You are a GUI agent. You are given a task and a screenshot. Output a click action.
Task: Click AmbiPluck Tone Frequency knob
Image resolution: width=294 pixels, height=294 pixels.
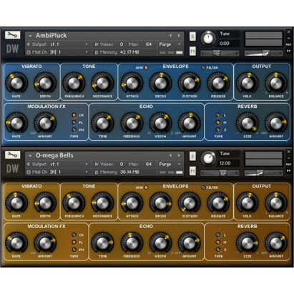[74, 83]
